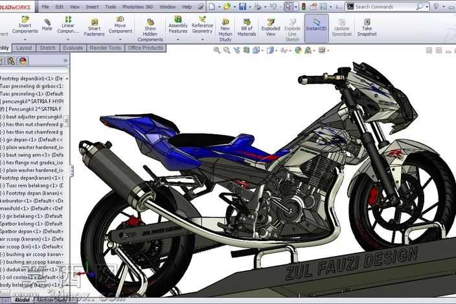Open the DisplayManager tab icon
This screenshot has height=304, width=456.
23,60
